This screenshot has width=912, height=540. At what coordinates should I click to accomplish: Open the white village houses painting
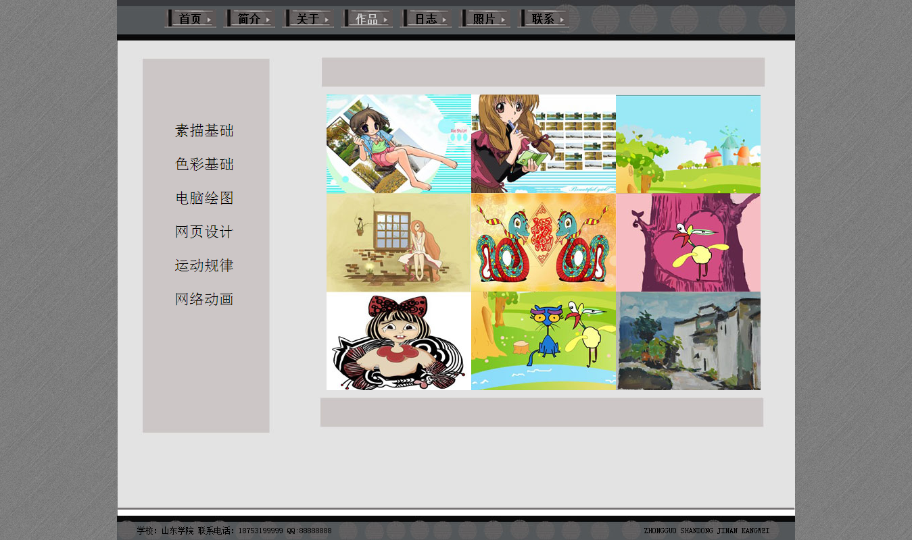tap(688, 341)
